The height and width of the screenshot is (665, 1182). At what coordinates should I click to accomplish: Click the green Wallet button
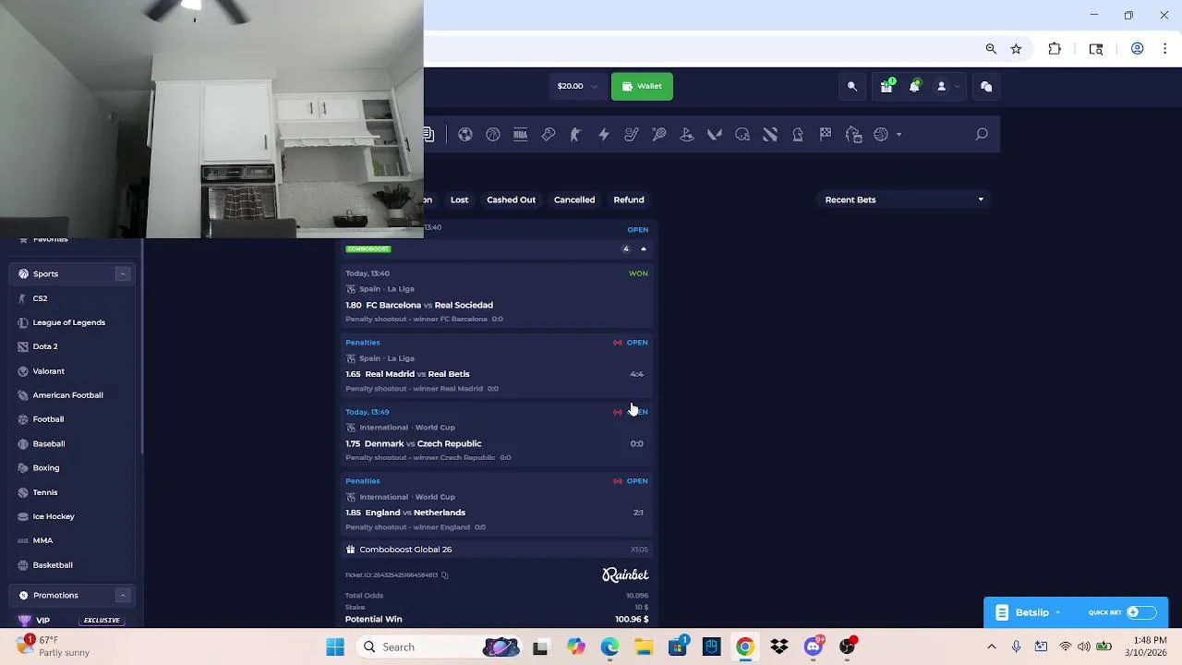(x=642, y=86)
